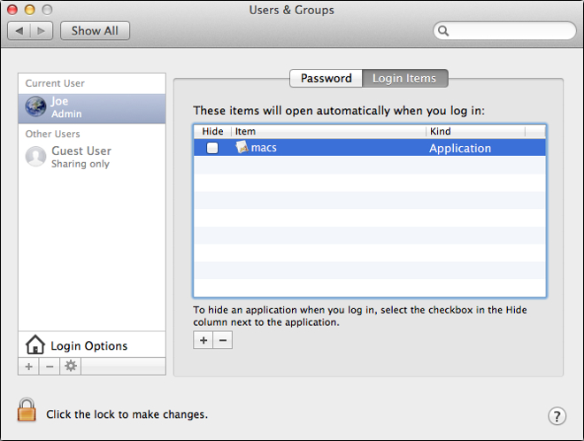The image size is (584, 441).
Task: Go forward with the right arrow
Action: pyautogui.click(x=42, y=31)
